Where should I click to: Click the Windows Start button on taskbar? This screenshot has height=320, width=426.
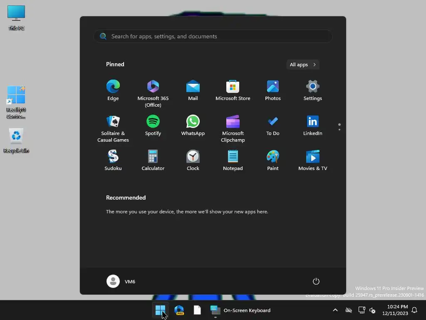pyautogui.click(x=160, y=310)
